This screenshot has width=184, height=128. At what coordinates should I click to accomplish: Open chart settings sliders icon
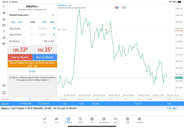4,25
